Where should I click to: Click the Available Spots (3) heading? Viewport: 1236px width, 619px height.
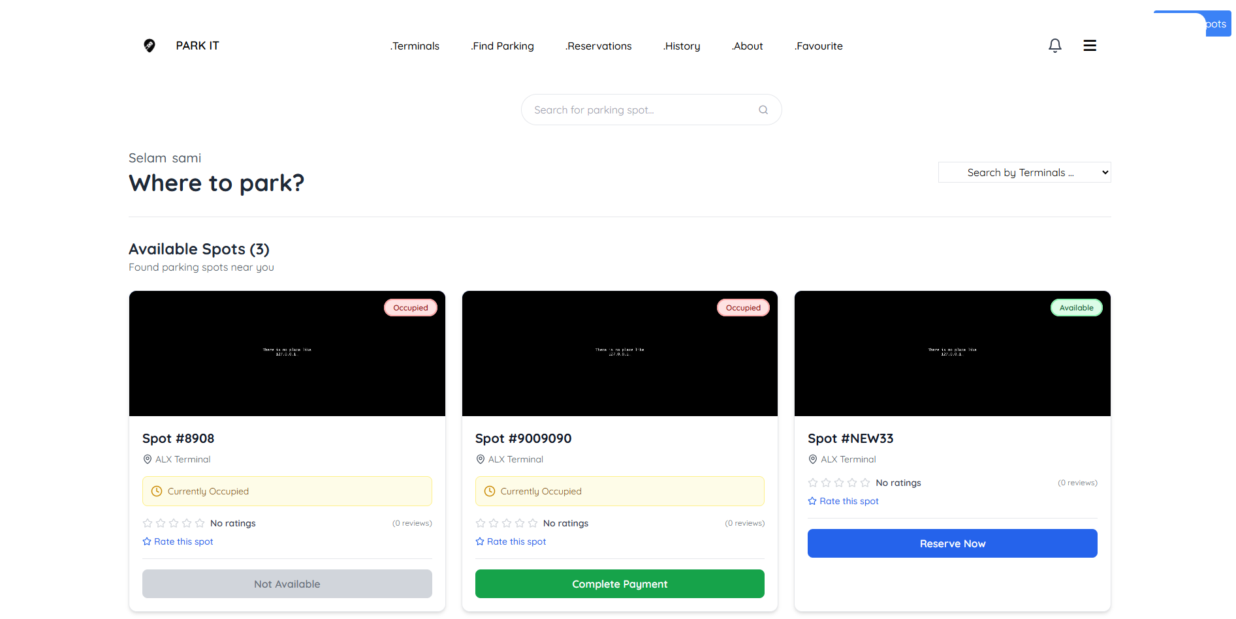[199, 249]
